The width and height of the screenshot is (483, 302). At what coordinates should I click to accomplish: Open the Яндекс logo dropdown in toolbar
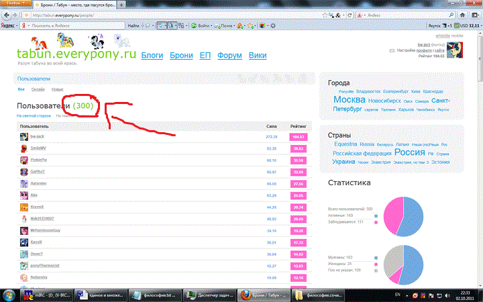(9, 26)
